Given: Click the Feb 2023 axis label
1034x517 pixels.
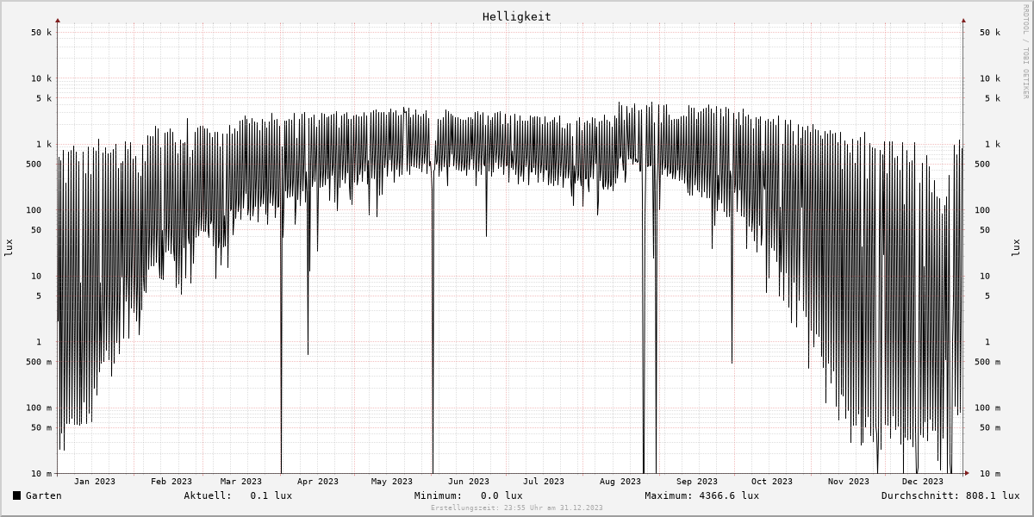Looking at the screenshot, I should (x=171, y=482).
